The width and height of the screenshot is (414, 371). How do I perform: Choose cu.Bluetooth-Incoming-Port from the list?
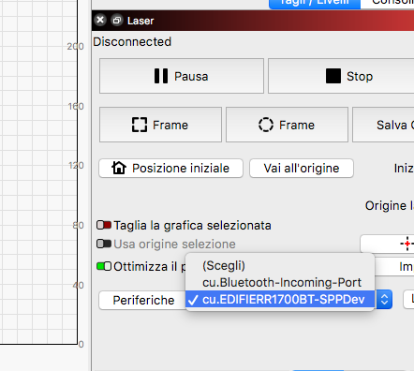point(280,283)
